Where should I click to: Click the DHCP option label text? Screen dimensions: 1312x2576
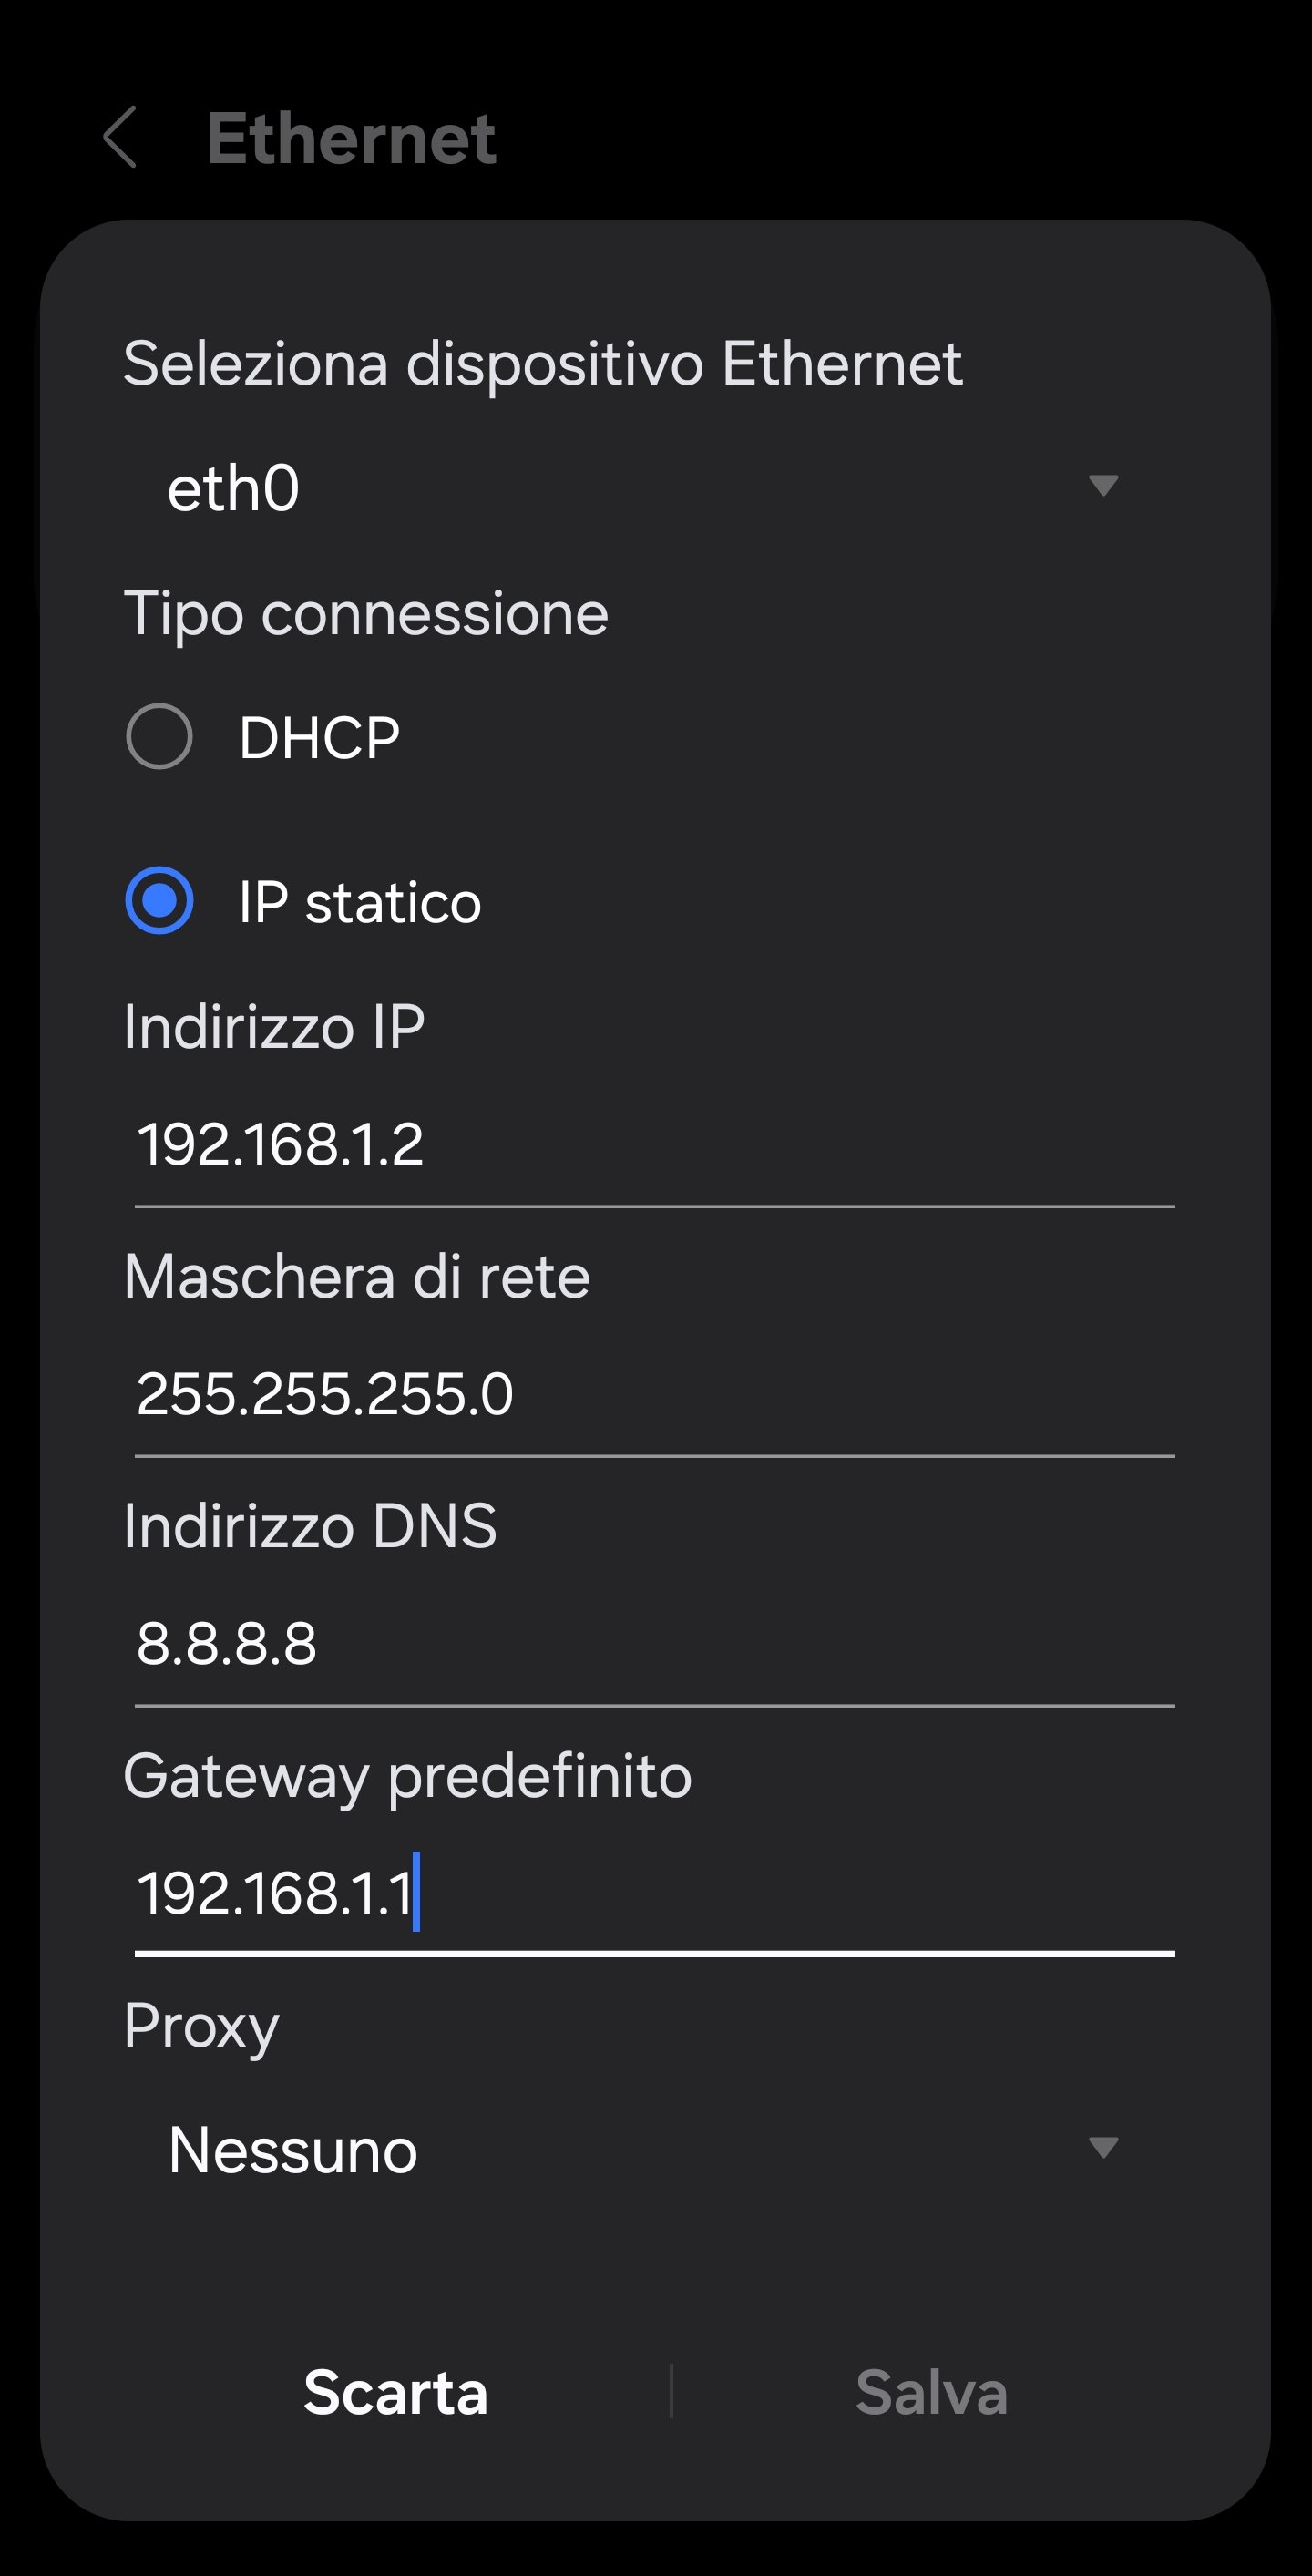[x=319, y=738]
